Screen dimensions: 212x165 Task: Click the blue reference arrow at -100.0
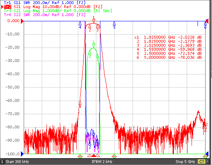22,154
